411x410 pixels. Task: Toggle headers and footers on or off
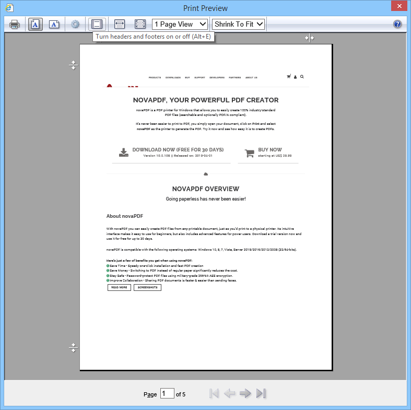point(97,25)
